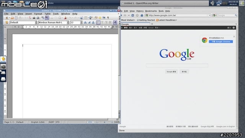245x138 pixels.
Task: Open the Font Name dropdown Nimbus Roman
Action: click(68, 23)
